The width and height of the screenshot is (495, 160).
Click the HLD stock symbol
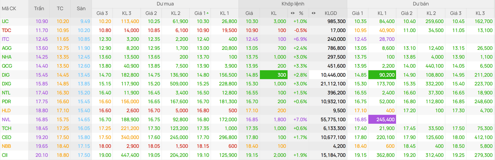pyautogui.click(x=6, y=110)
